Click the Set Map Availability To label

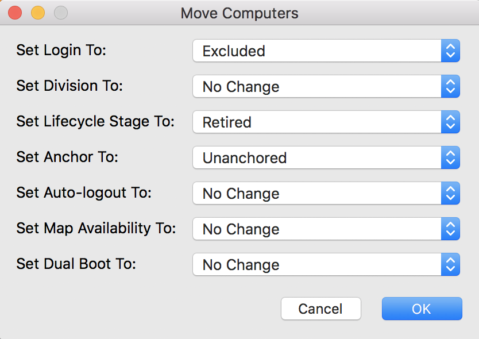[x=96, y=228]
